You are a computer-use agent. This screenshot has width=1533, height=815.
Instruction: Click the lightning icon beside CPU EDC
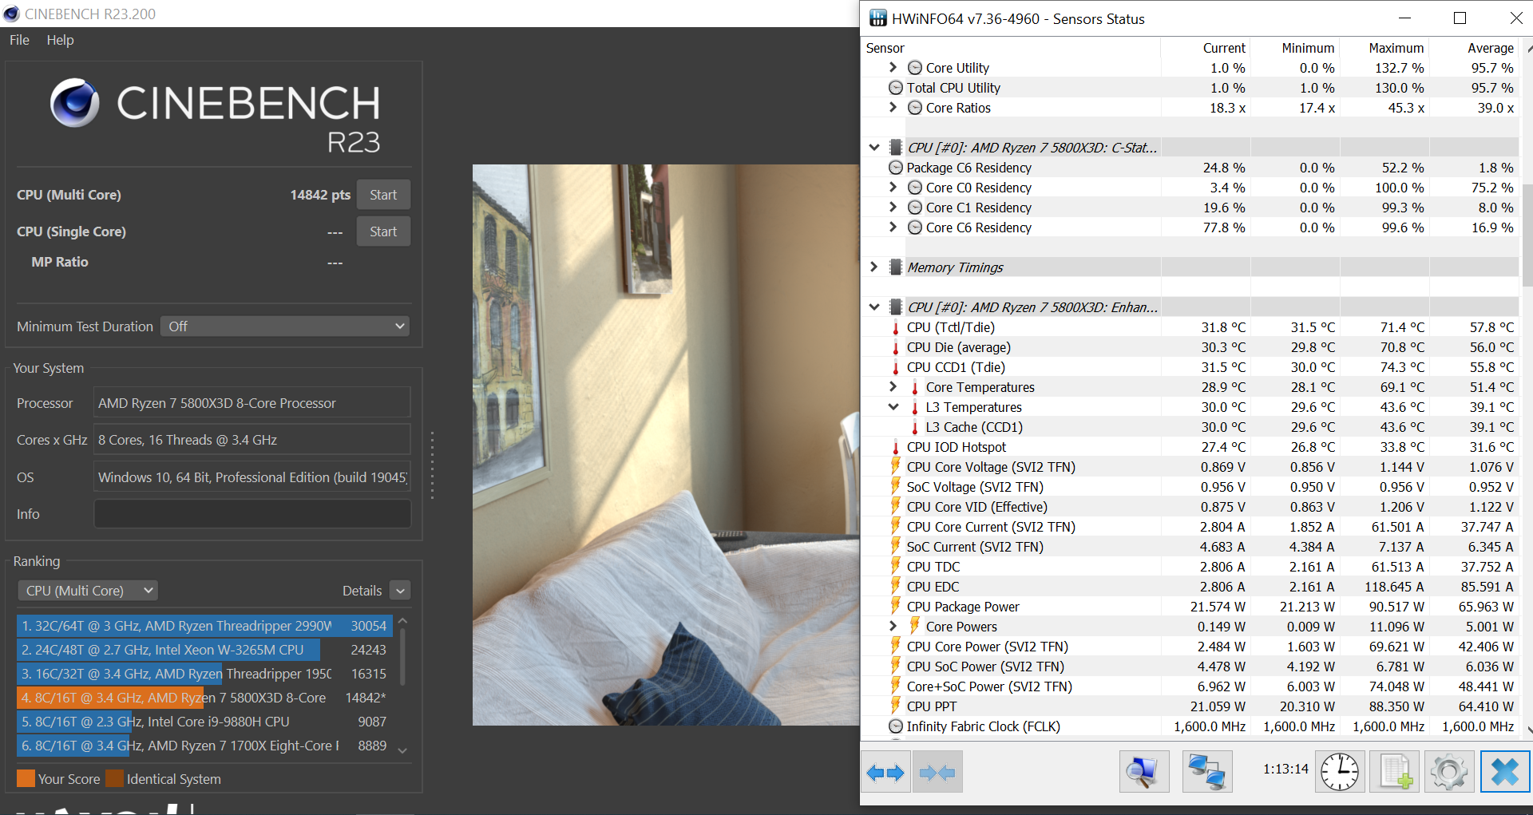[x=896, y=586]
